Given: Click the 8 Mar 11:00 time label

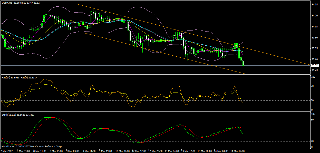Looking at the screenshot, I should (40, 151).
